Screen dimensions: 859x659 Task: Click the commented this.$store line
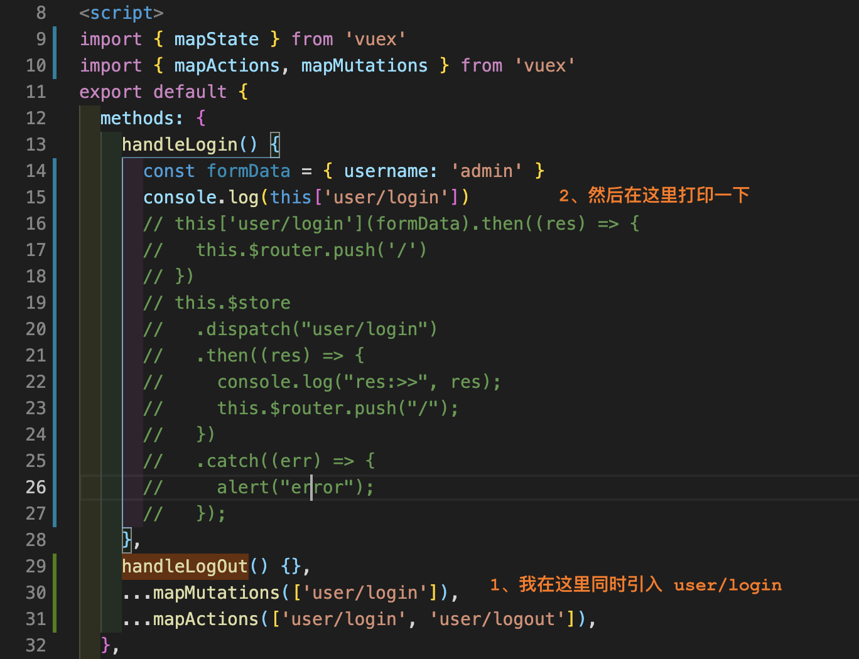pos(217,303)
